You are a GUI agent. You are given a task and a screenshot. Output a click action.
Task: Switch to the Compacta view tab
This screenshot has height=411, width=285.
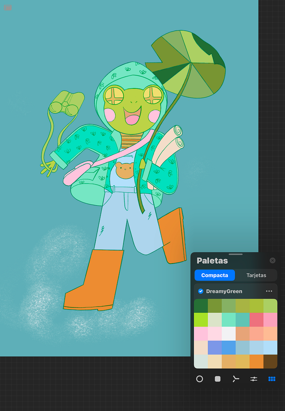[x=214, y=275]
